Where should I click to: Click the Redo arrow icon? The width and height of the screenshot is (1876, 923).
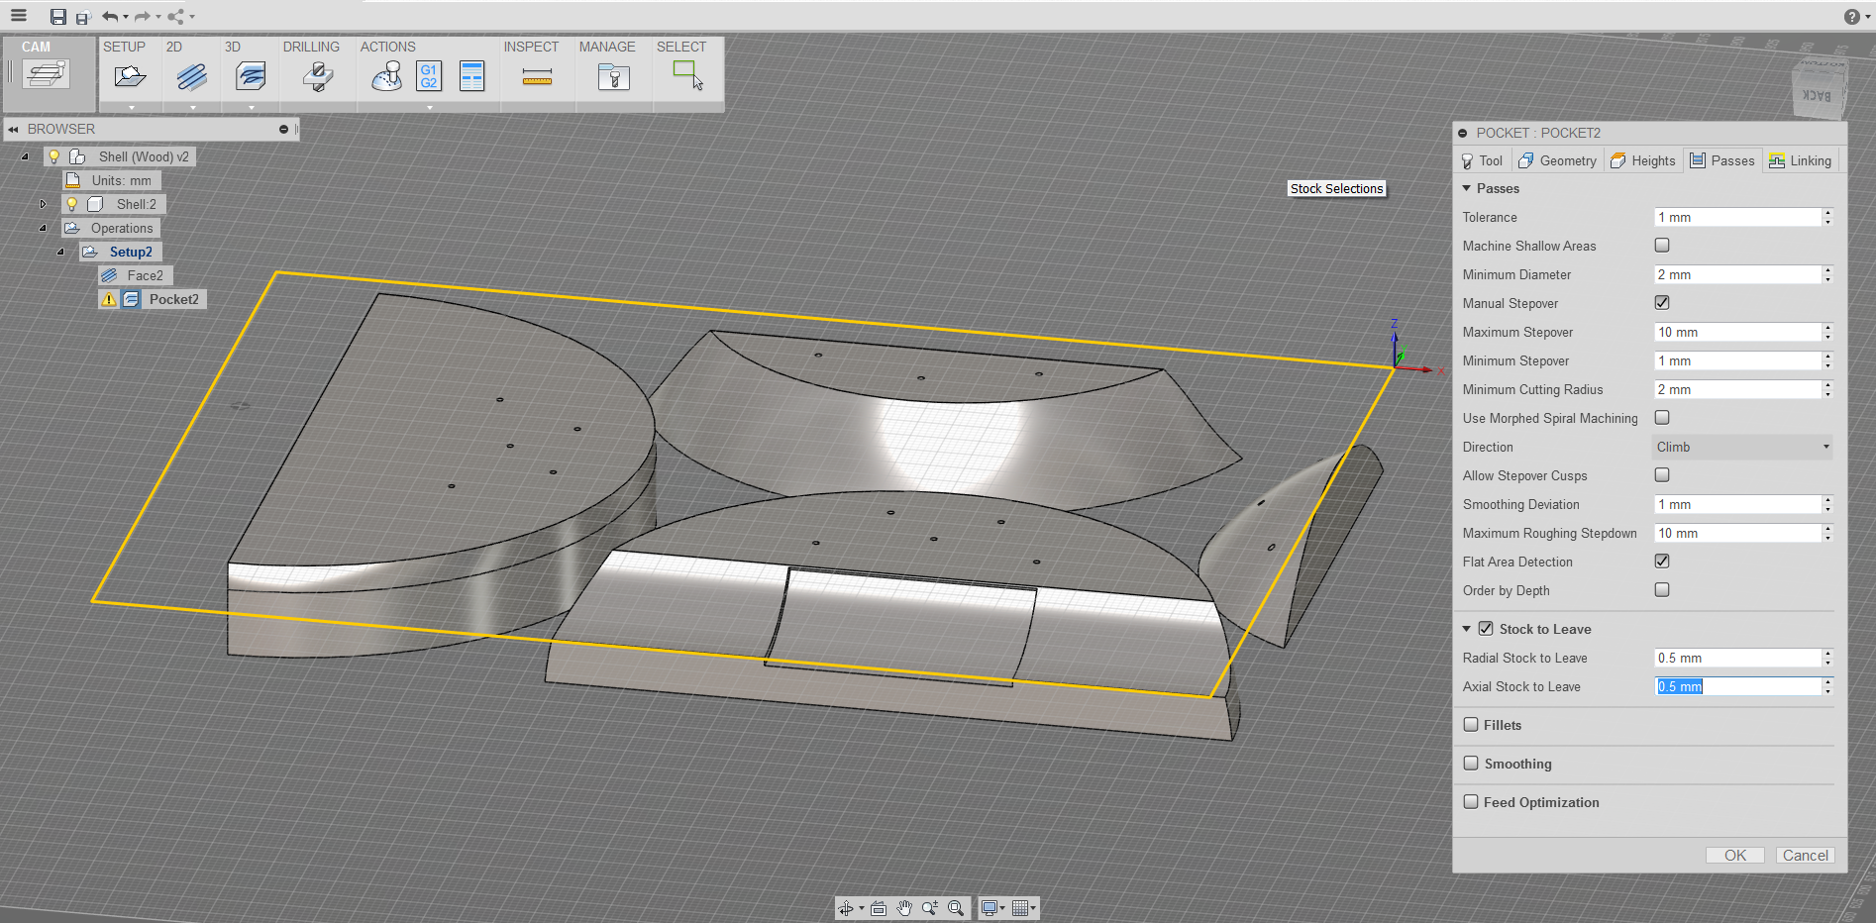[x=143, y=17]
